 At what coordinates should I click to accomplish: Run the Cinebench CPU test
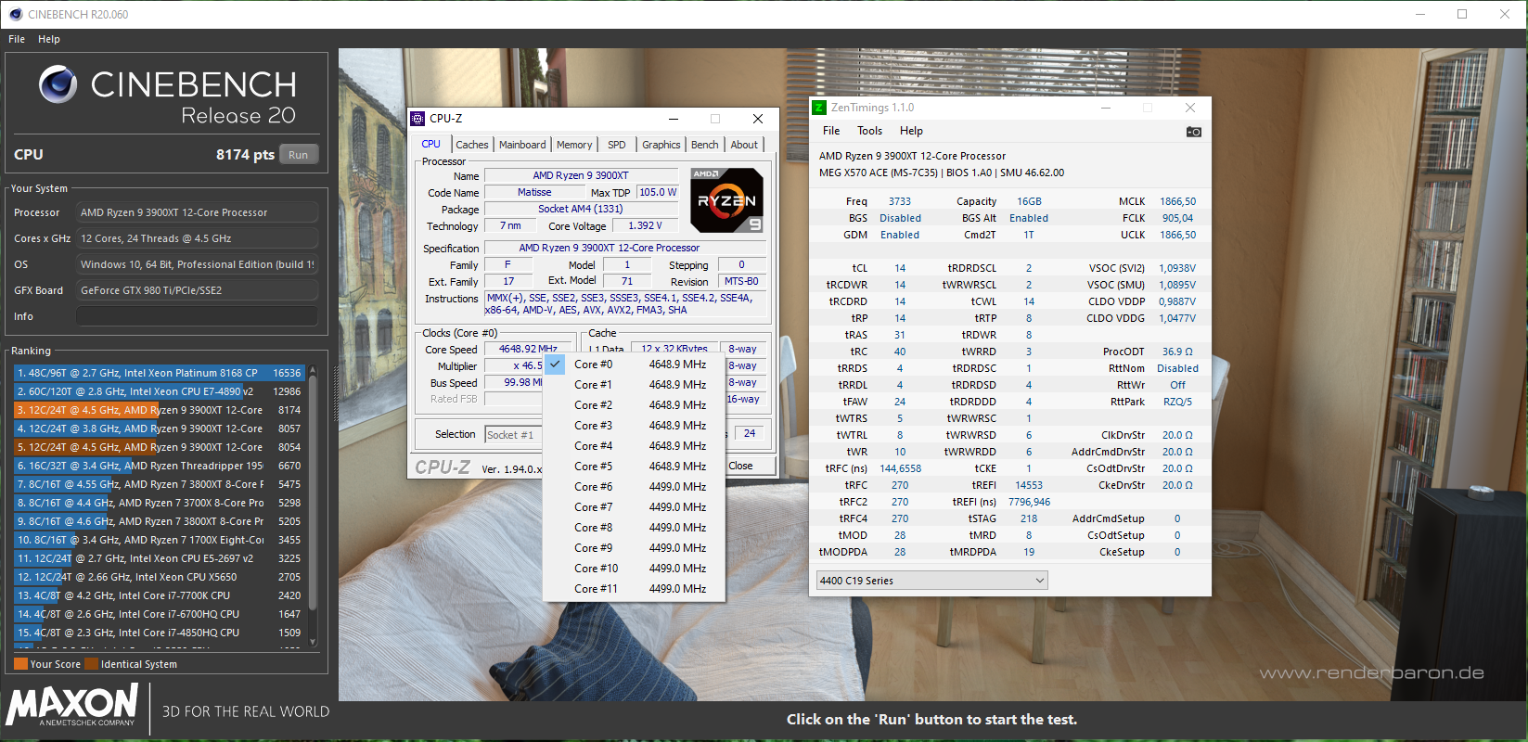(298, 155)
